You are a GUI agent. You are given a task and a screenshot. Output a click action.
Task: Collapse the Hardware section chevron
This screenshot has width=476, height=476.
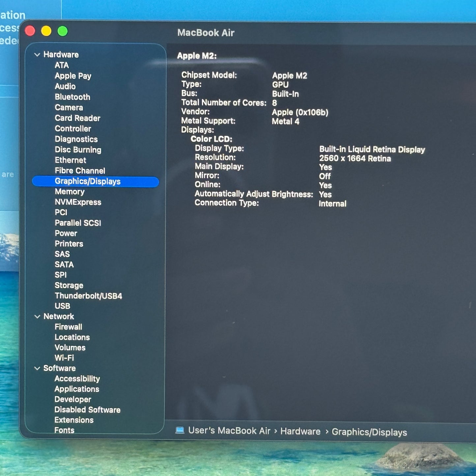[37, 55]
